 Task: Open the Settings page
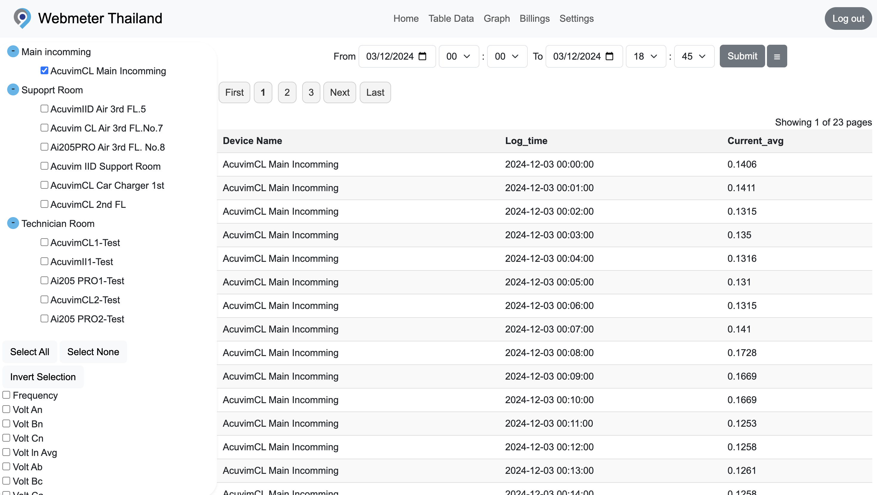click(576, 18)
